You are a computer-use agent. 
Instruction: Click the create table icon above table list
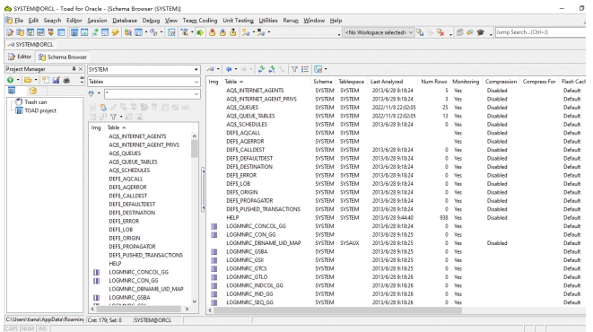[x=103, y=108]
